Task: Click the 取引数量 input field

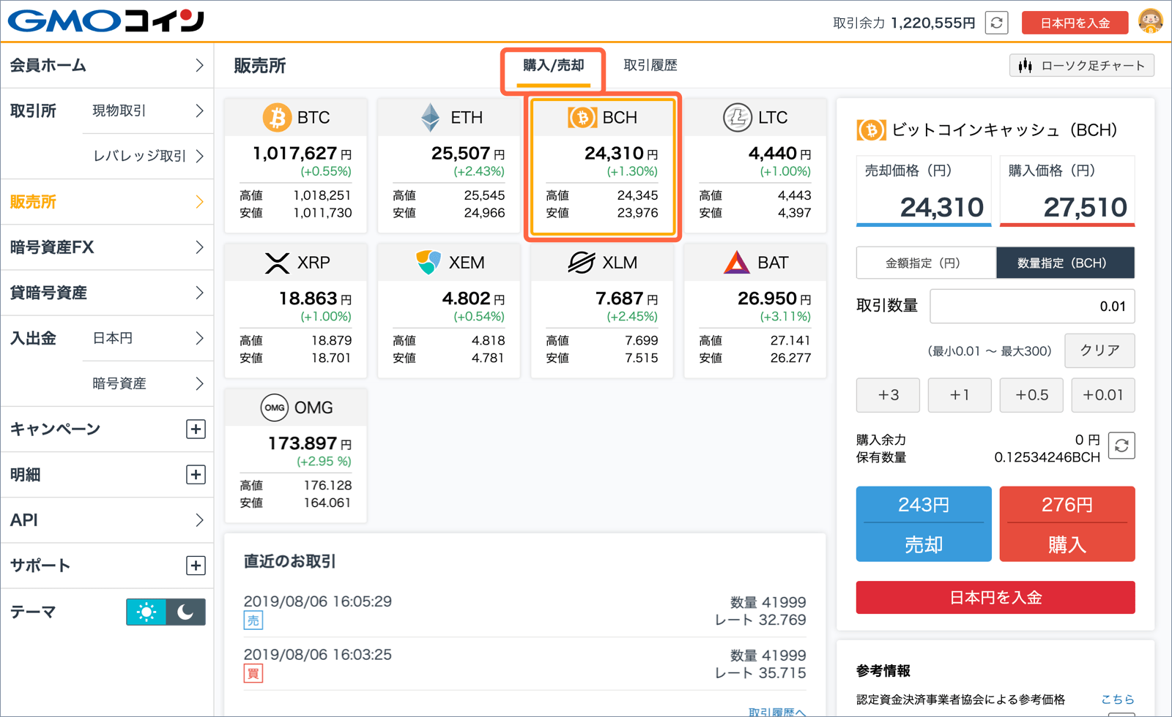Action: coord(1032,306)
